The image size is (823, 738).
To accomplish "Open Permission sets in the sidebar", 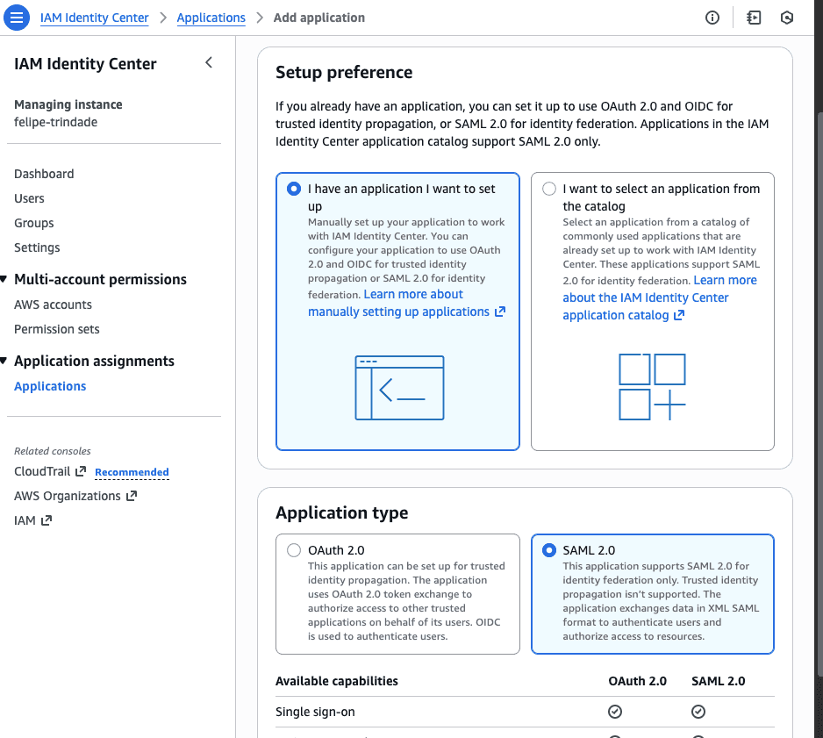I will tap(57, 329).
